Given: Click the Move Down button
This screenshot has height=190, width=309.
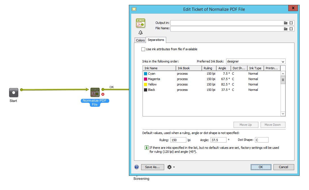Looking at the screenshot, I should (273, 125).
